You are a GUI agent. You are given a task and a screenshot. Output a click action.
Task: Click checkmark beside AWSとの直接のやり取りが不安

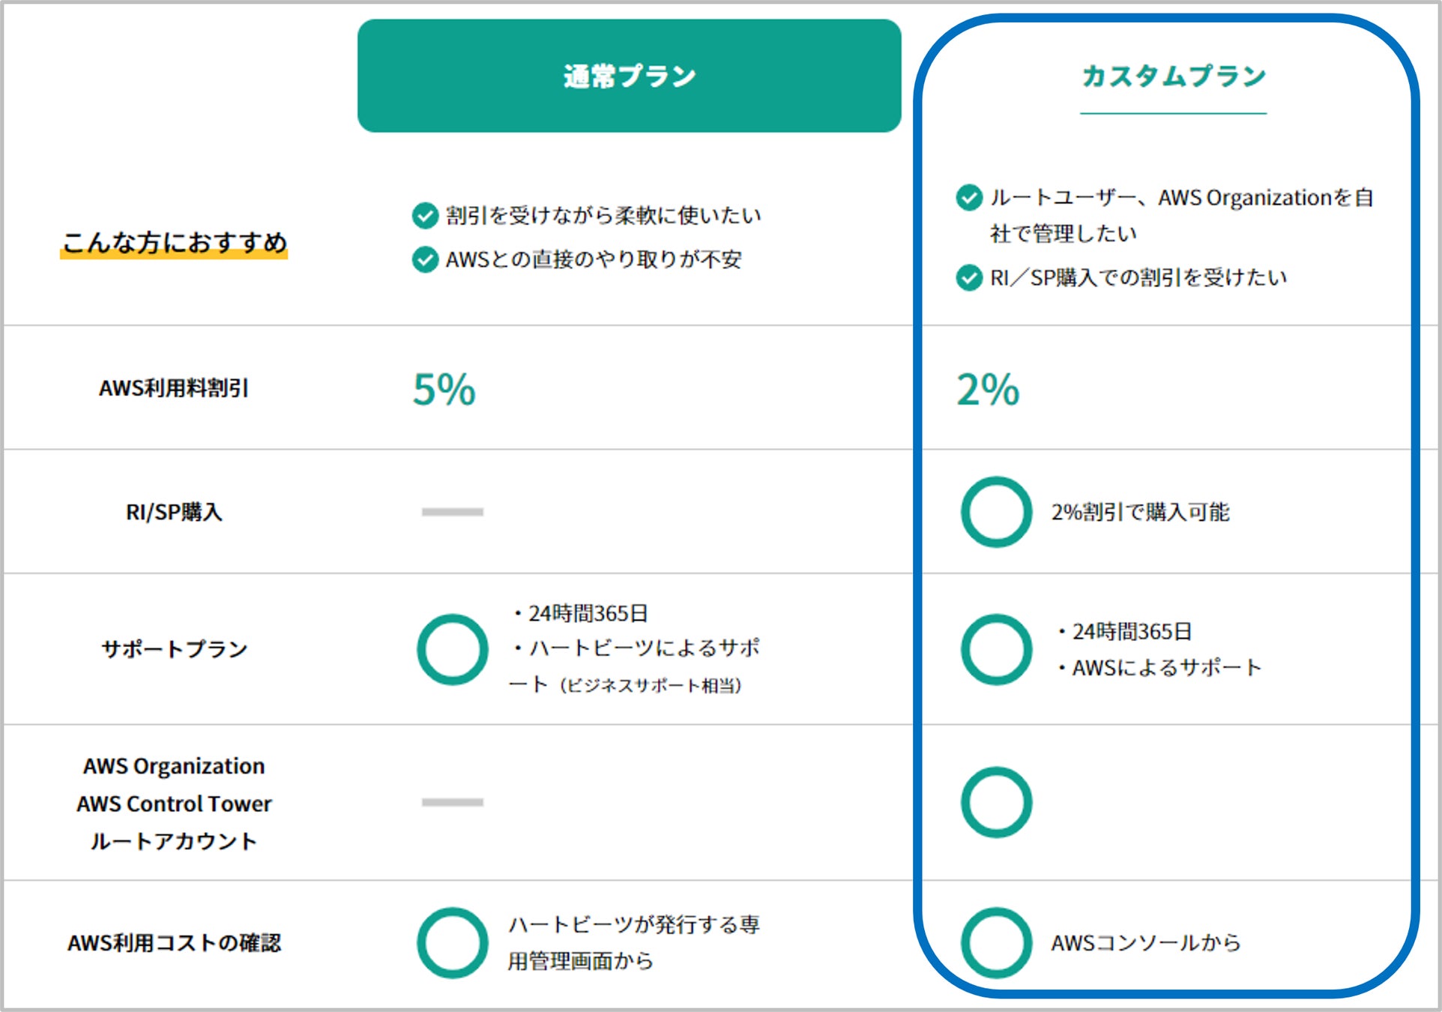[425, 259]
